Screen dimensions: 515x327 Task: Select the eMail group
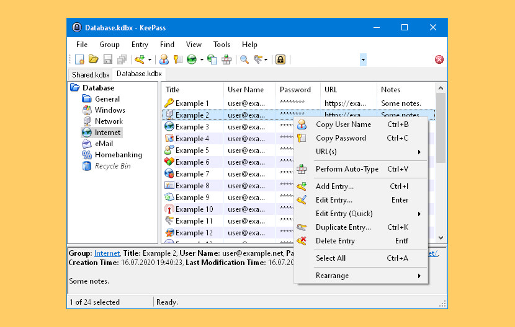point(104,144)
